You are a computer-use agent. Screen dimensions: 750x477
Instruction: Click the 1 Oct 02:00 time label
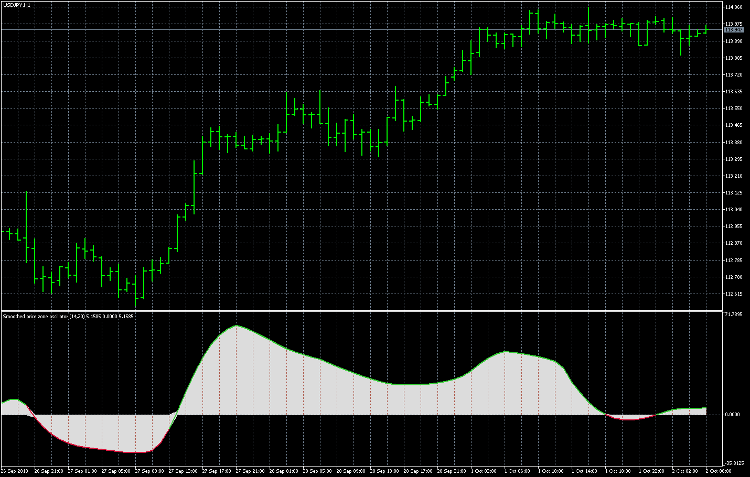coord(484,471)
